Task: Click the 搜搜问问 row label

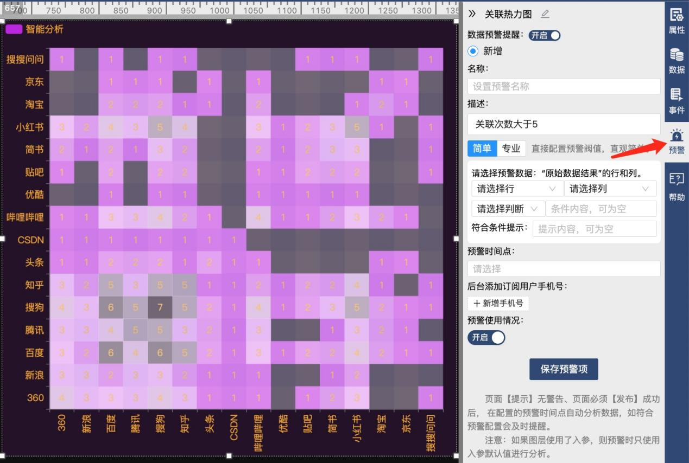Action: 25,59
